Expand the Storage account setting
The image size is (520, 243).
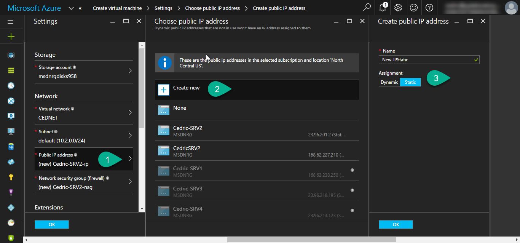pos(84,72)
